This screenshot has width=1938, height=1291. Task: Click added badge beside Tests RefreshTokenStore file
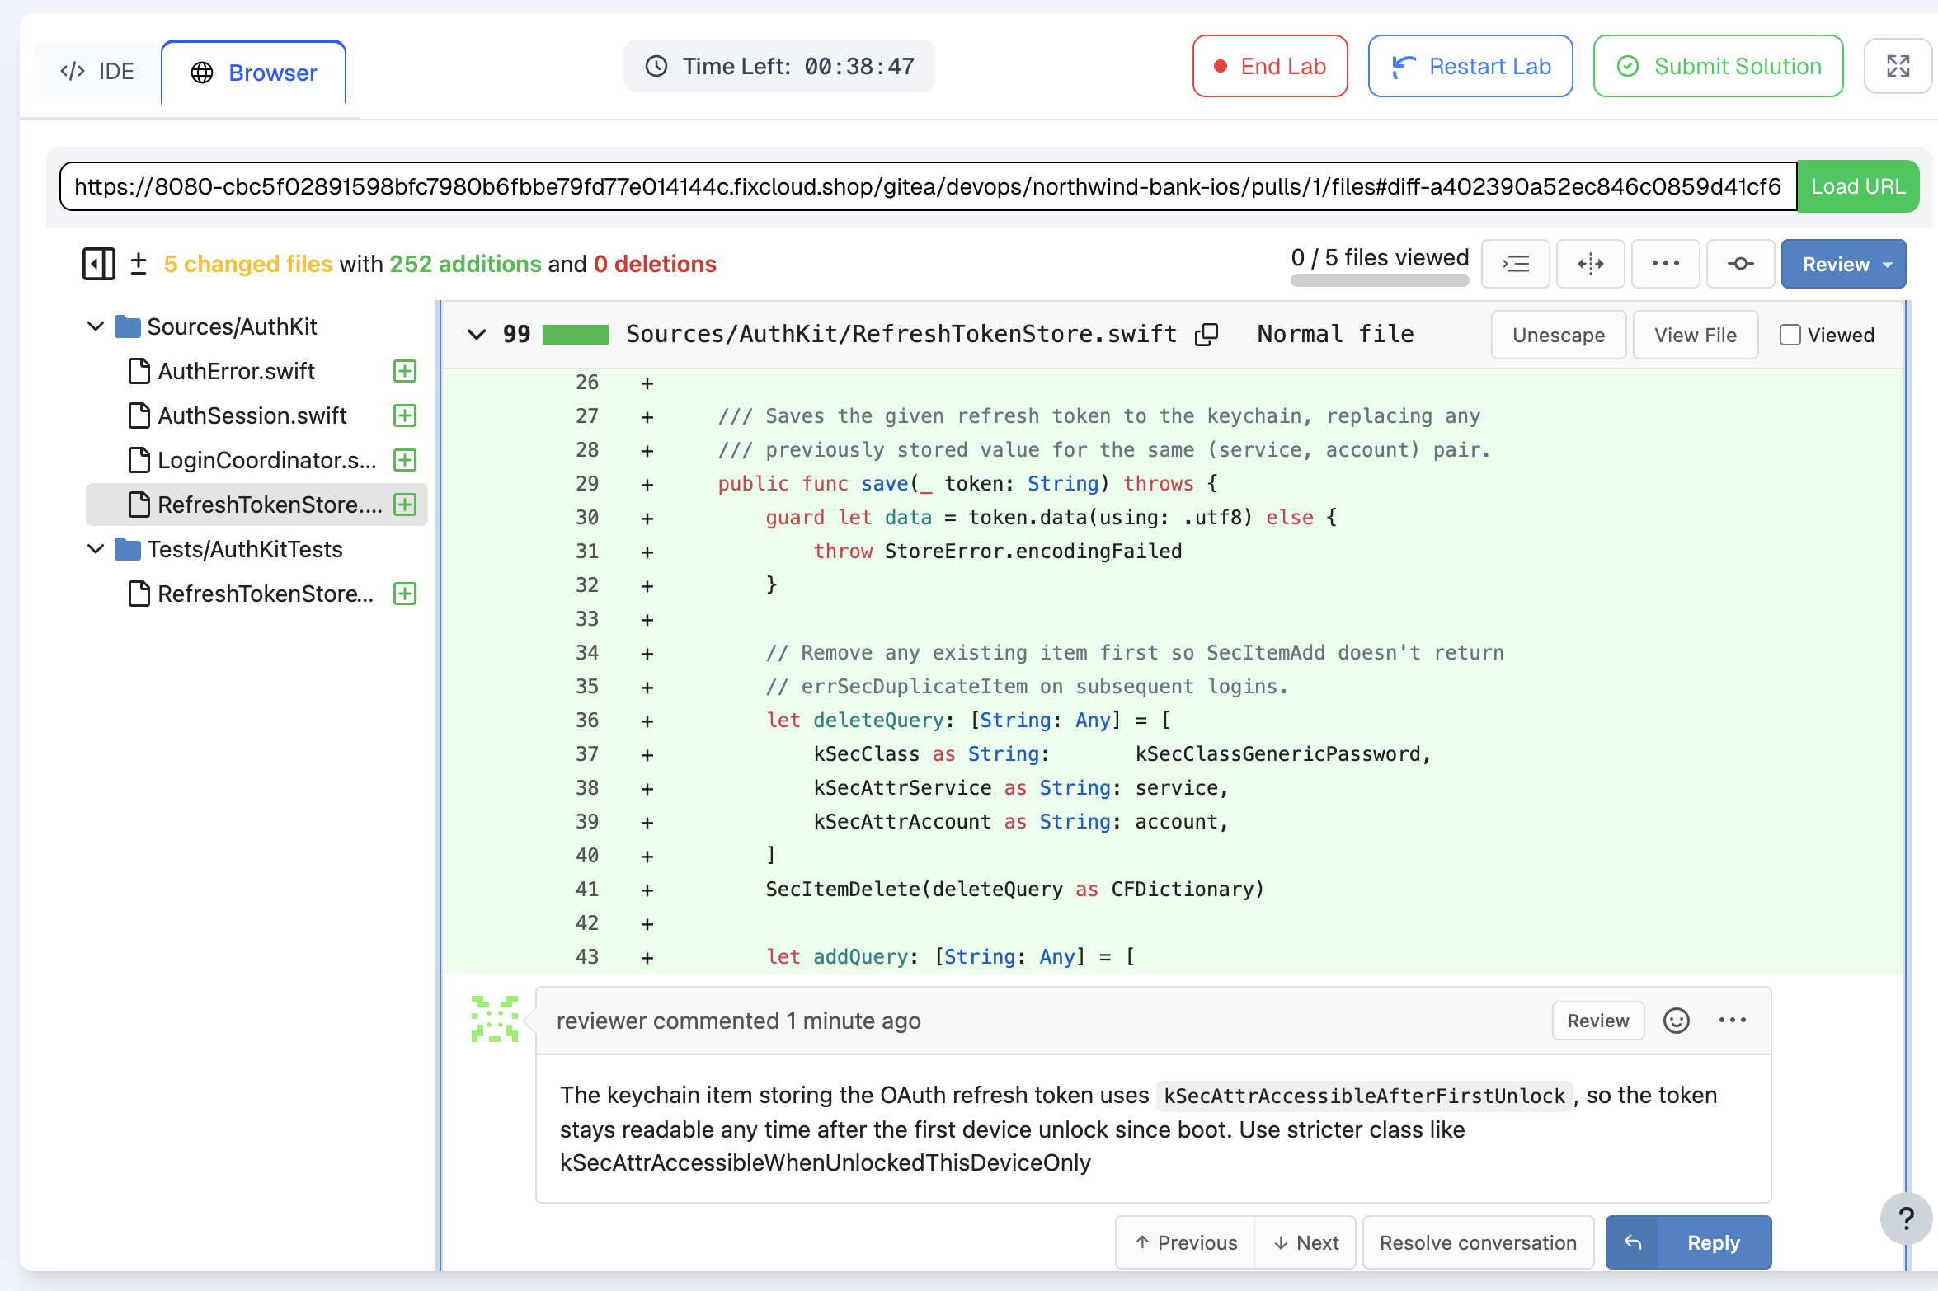click(x=405, y=594)
